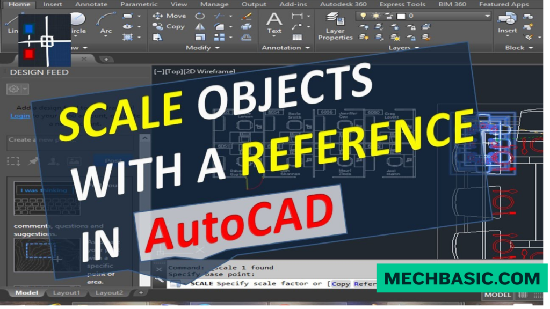Open new drawing tab with plus button
The height and width of the screenshot is (309, 550).
(x=106, y=59)
